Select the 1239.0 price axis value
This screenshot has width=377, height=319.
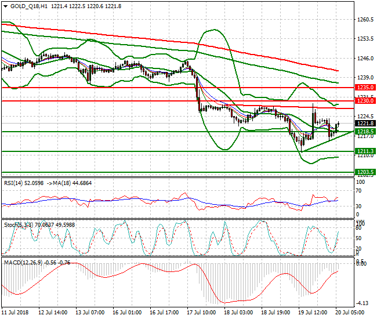[x=365, y=78]
